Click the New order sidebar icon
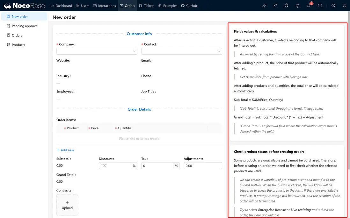The width and height of the screenshot is (350, 218). tap(9, 17)
